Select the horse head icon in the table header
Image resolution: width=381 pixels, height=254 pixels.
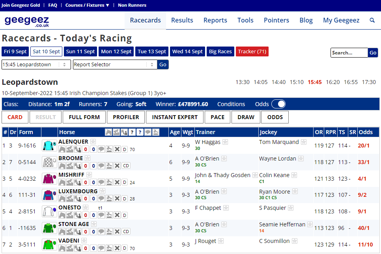click(108, 132)
